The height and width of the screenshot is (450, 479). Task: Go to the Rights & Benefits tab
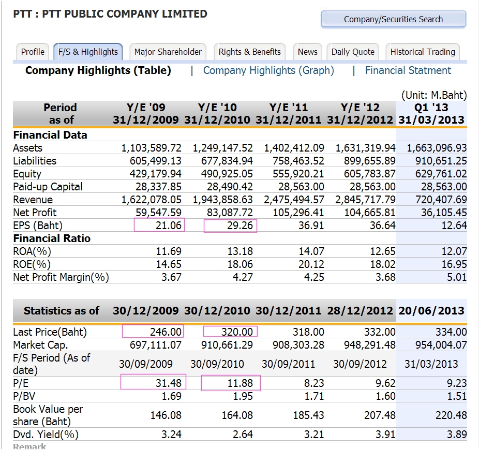[249, 52]
